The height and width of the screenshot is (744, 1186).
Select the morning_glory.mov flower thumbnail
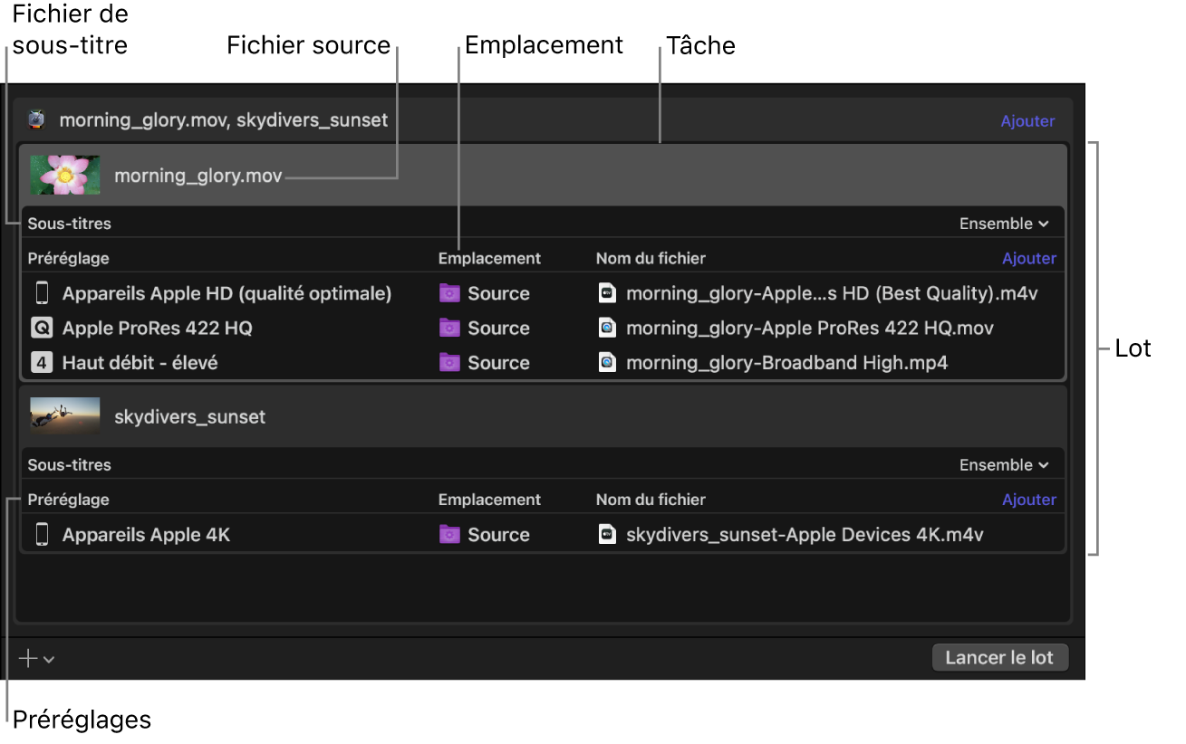click(x=65, y=175)
